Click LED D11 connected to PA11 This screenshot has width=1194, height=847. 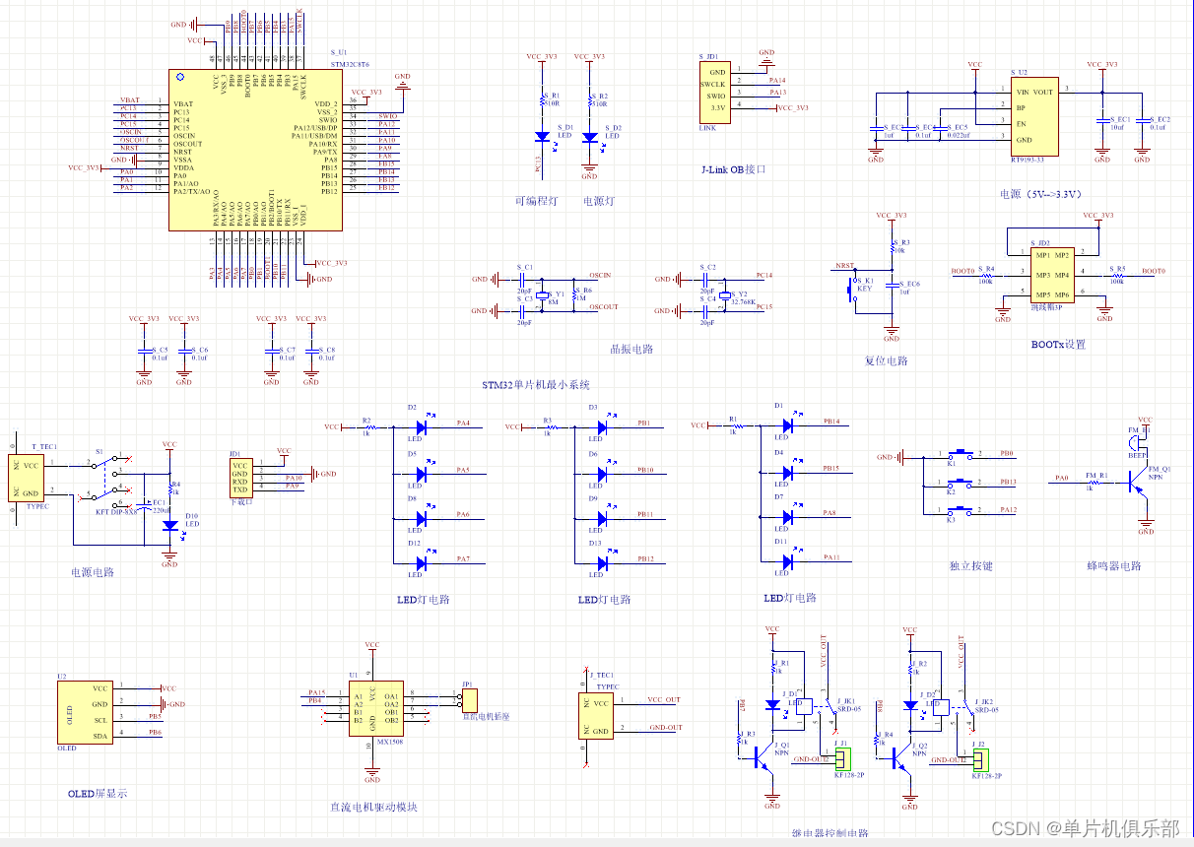787,561
